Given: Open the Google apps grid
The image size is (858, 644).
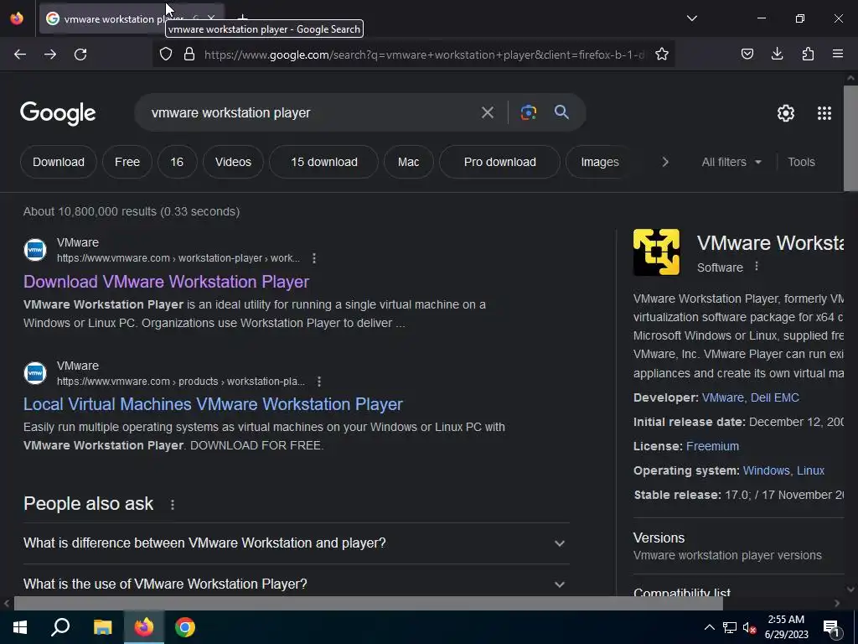Looking at the screenshot, I should tap(824, 113).
